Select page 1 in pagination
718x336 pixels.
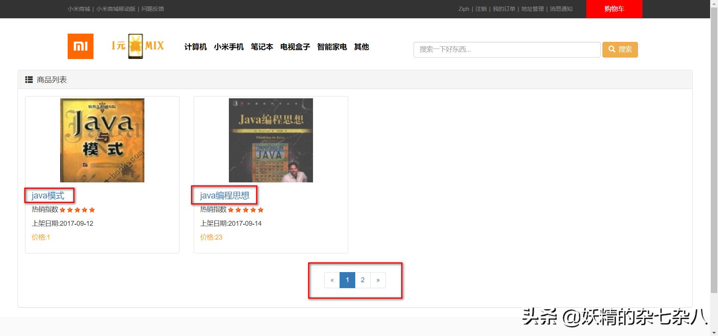pos(347,280)
